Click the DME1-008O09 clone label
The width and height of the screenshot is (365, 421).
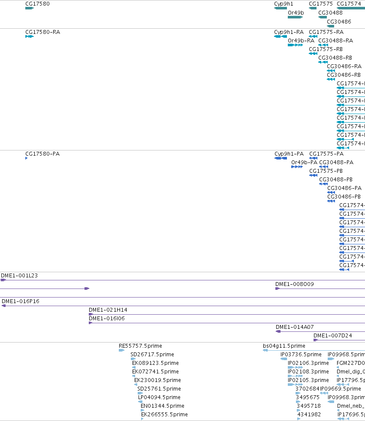pyautogui.click(x=295, y=284)
